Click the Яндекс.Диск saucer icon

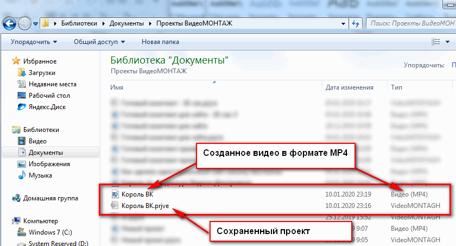click(x=22, y=107)
